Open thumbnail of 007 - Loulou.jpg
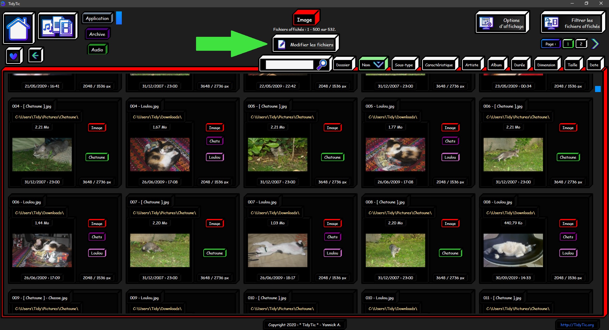The image size is (609, 330). coord(278,250)
